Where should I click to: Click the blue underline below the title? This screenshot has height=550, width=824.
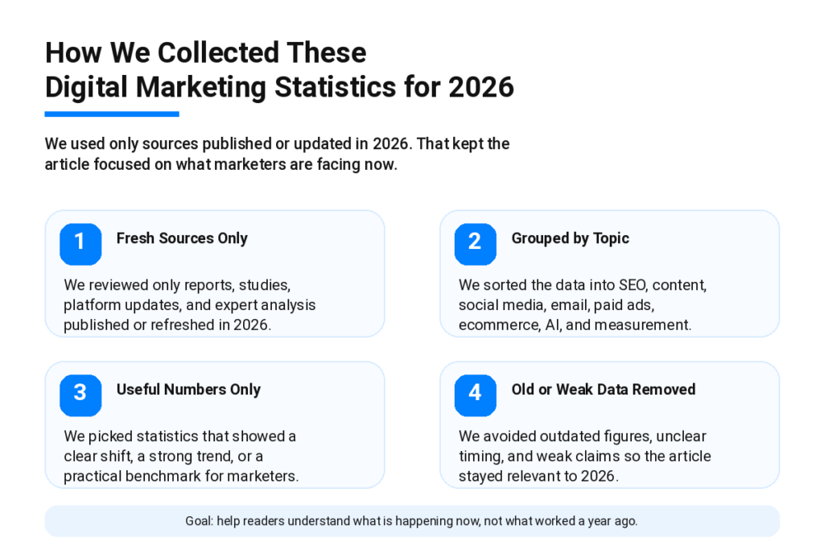click(112, 114)
